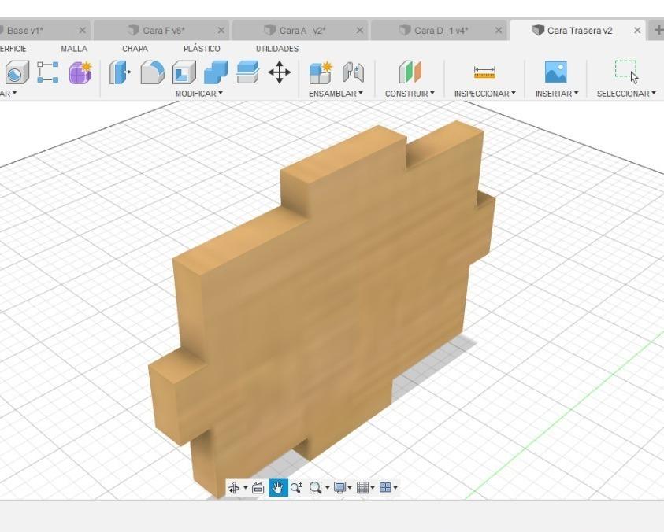Activate the Pan hand tool
This screenshot has width=664, height=532.
pyautogui.click(x=278, y=488)
